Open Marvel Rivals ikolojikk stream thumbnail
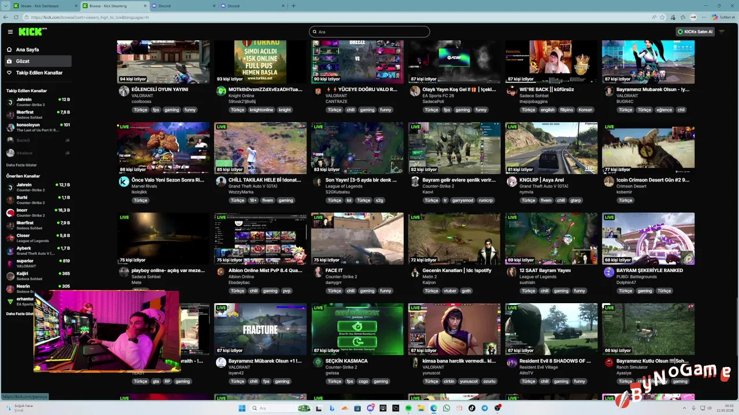 pyautogui.click(x=163, y=148)
